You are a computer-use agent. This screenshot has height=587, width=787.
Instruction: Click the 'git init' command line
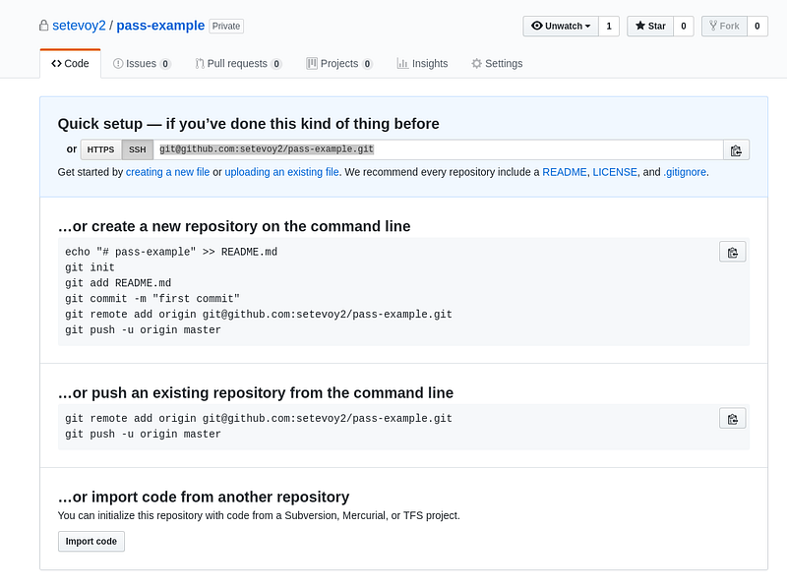[90, 267]
